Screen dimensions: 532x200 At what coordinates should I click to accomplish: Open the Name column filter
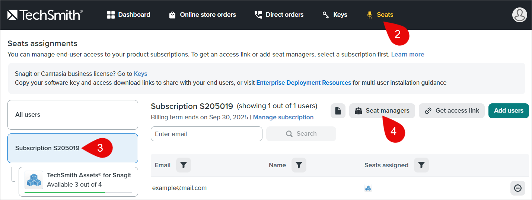click(299, 165)
